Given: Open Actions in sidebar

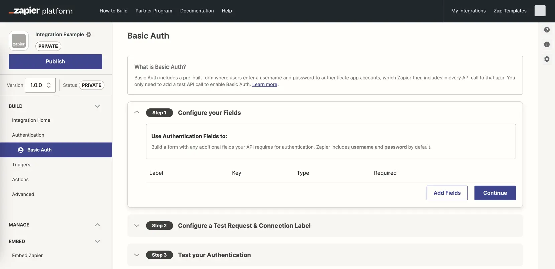Looking at the screenshot, I should 20,179.
